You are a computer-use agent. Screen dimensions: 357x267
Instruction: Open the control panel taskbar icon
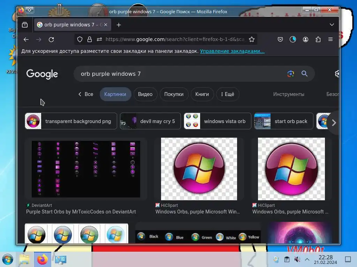coord(61,259)
